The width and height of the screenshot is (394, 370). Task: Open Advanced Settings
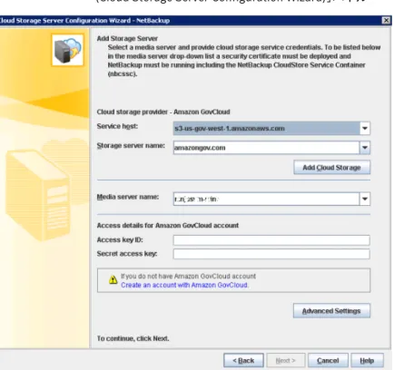(x=331, y=311)
